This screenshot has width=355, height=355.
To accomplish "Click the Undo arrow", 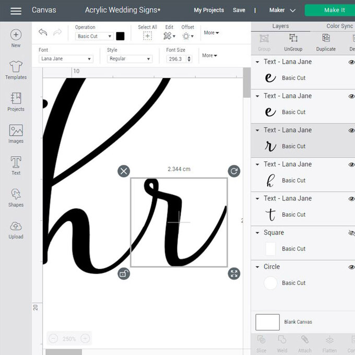I will coord(43,33).
